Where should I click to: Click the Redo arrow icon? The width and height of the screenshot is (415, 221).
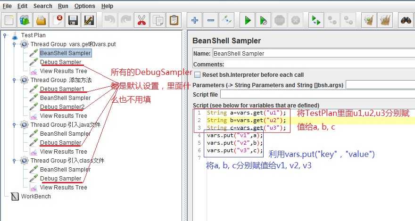pyautogui.click(x=126, y=20)
